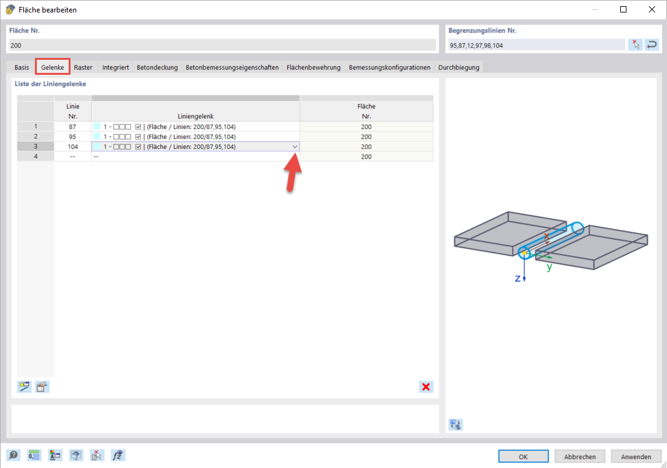Toggle the checkbox in line 95 Liniengelenk entry
Viewport: 667px width, 468px height.
point(138,136)
